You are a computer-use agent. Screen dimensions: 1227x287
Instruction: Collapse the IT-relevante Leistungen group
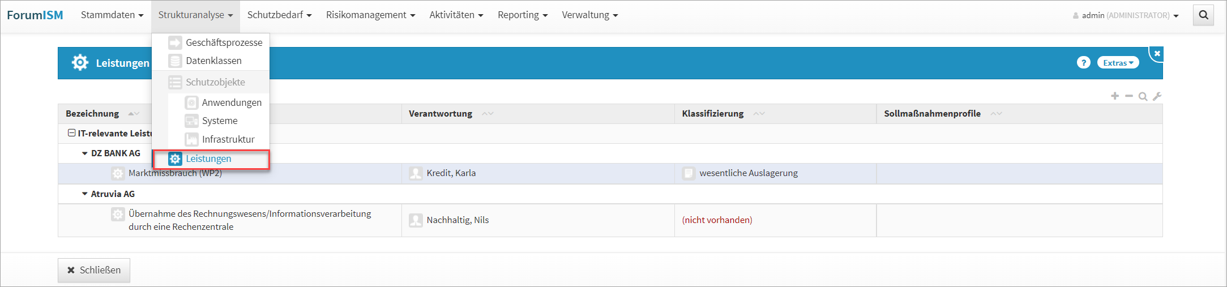click(71, 133)
